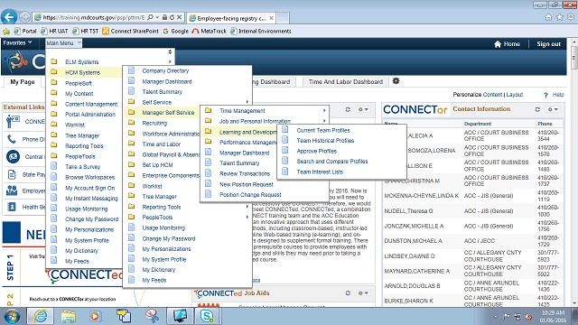This screenshot has height=325, width=578.
Task: Click Change My Password in Main Menu
Action: point(92,218)
